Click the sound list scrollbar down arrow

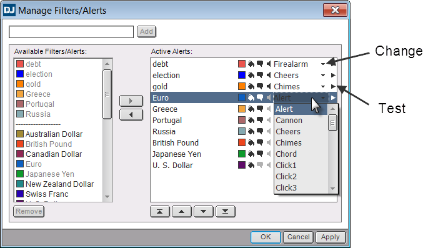(332, 189)
